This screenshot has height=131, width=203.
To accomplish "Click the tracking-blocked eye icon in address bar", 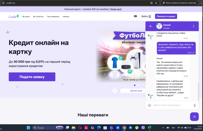I will pos(151,3).
